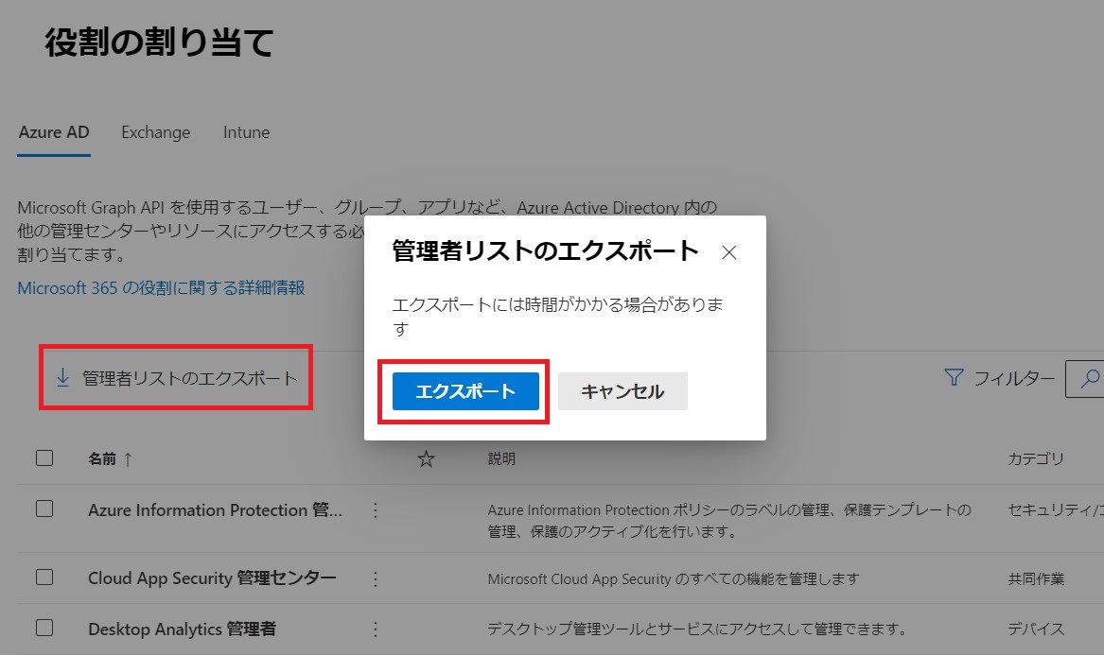This screenshot has height=655, width=1104.
Task: Check the Desktop Analytics 管理者 checkbox
Action: tap(44, 628)
